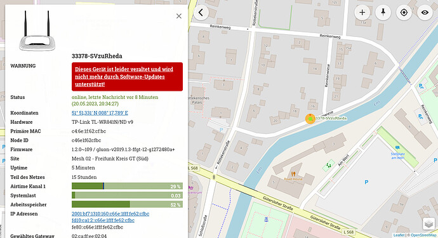Click the back chevron button on map
This screenshot has height=238, width=438.
[x=201, y=13]
